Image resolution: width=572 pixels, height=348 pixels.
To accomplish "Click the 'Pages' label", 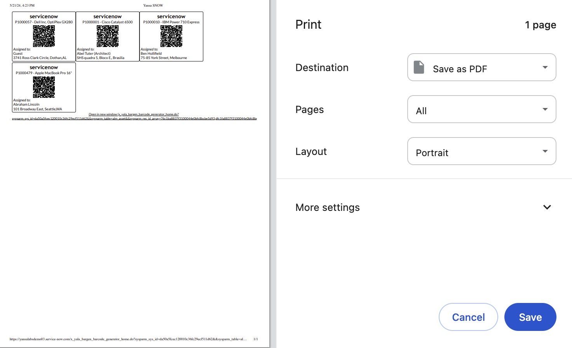I will click(309, 110).
